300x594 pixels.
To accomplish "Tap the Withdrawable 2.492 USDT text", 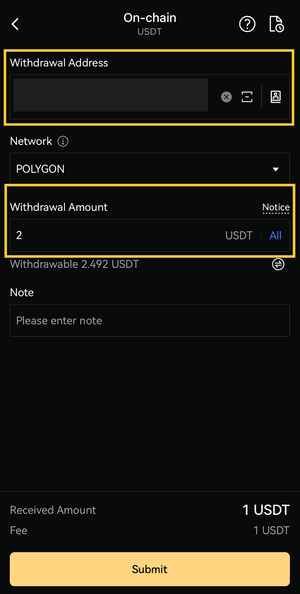I will (x=74, y=264).
